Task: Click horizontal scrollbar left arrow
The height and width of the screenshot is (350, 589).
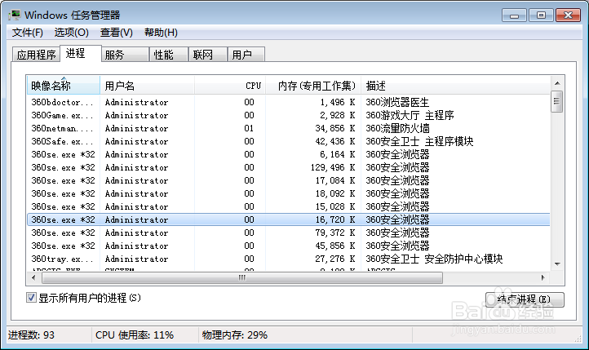Action: [33, 278]
